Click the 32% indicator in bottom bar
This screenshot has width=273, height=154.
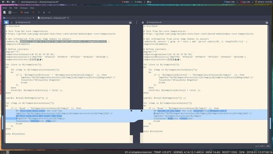242,152
